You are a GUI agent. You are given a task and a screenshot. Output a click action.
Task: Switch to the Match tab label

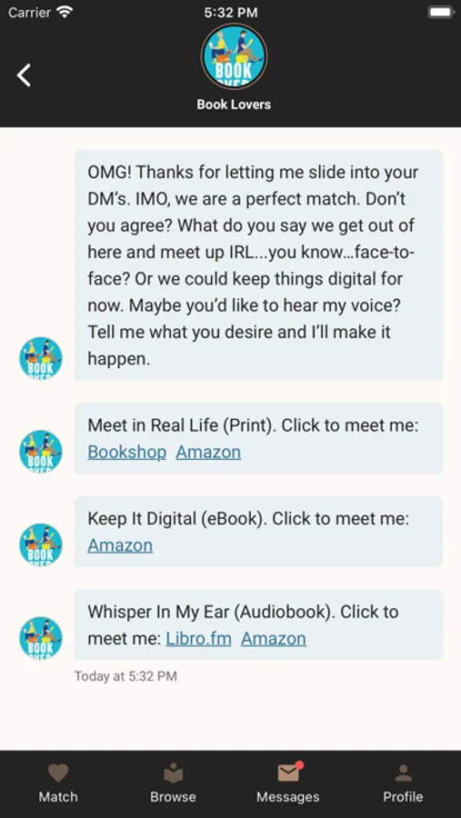point(58,797)
